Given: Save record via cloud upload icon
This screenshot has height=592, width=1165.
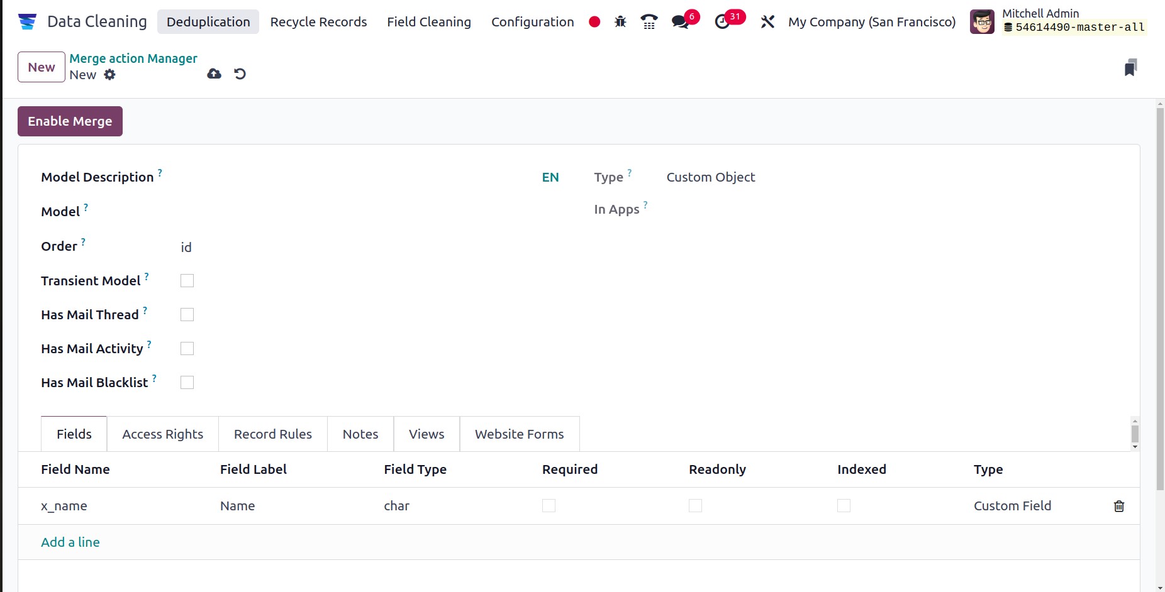Looking at the screenshot, I should 214,74.
